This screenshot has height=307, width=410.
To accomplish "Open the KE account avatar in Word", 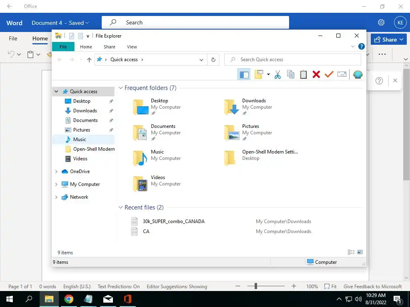I will pos(400,22).
